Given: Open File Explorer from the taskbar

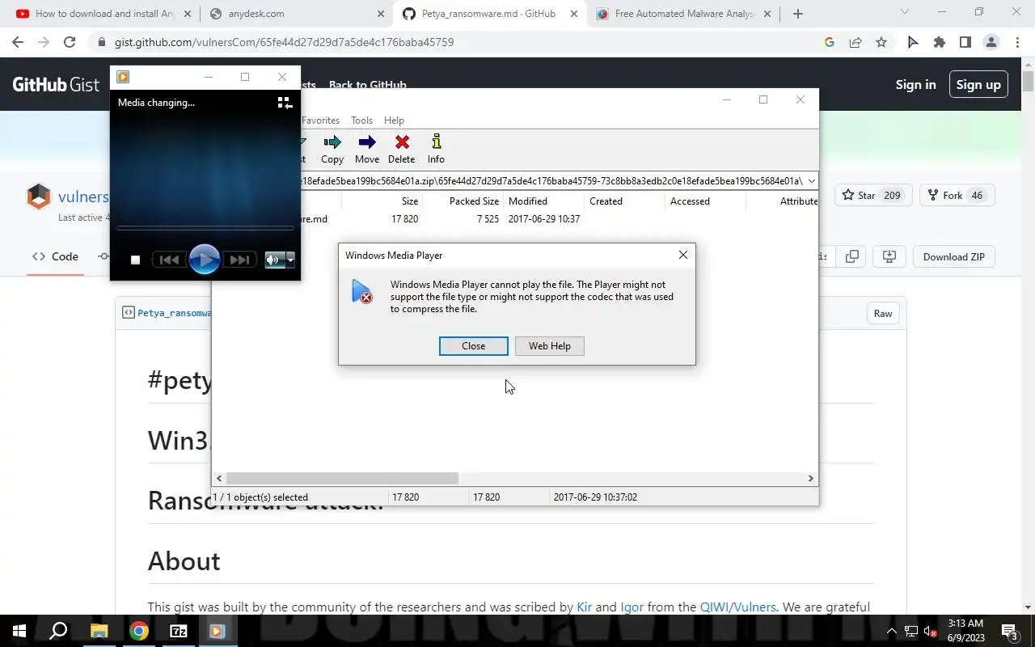Looking at the screenshot, I should click(x=99, y=631).
